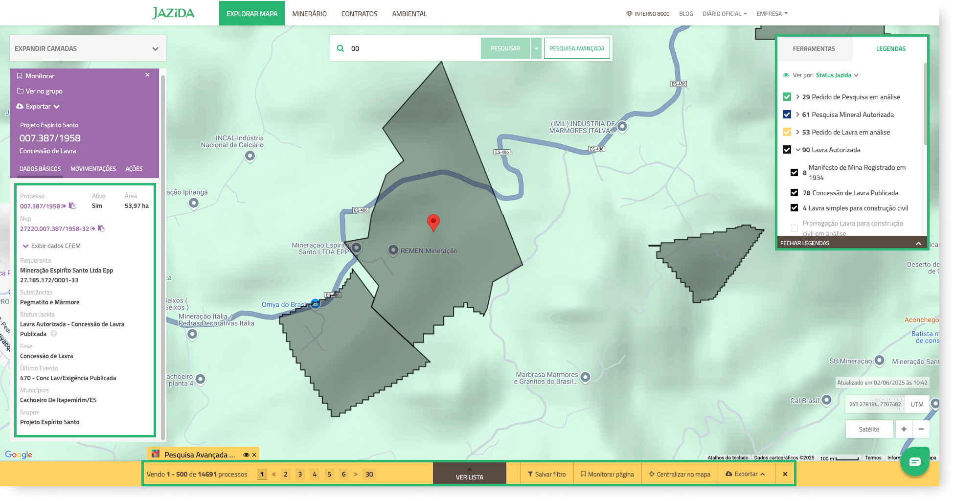Click help icon next to Publicada status

point(54,334)
